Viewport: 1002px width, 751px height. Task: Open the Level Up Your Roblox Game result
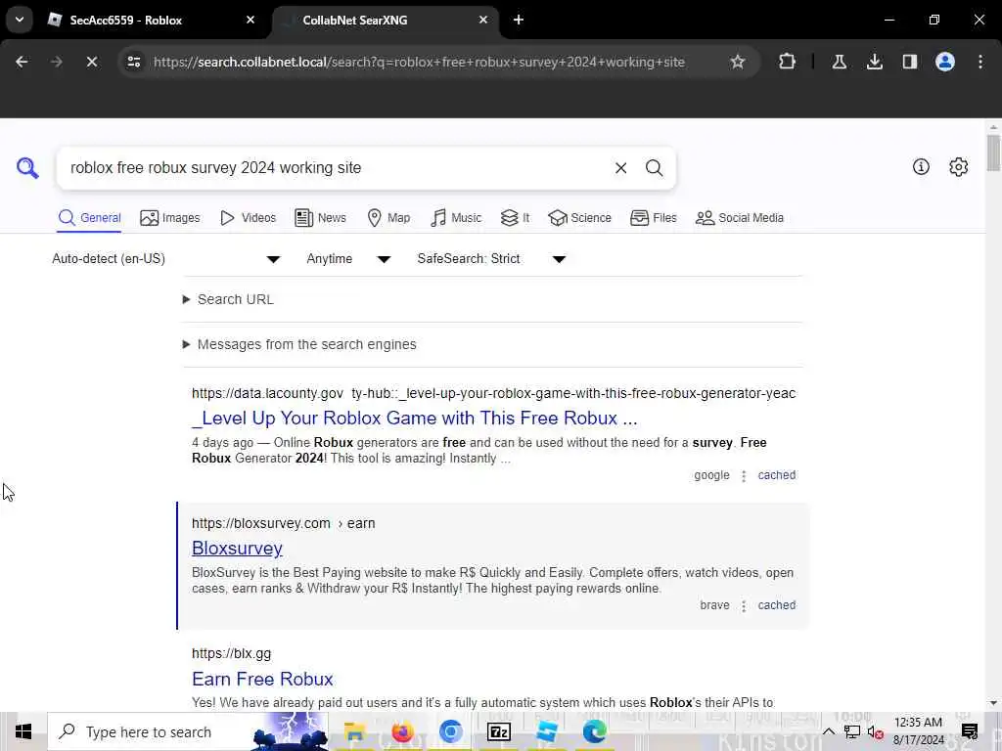tap(415, 419)
